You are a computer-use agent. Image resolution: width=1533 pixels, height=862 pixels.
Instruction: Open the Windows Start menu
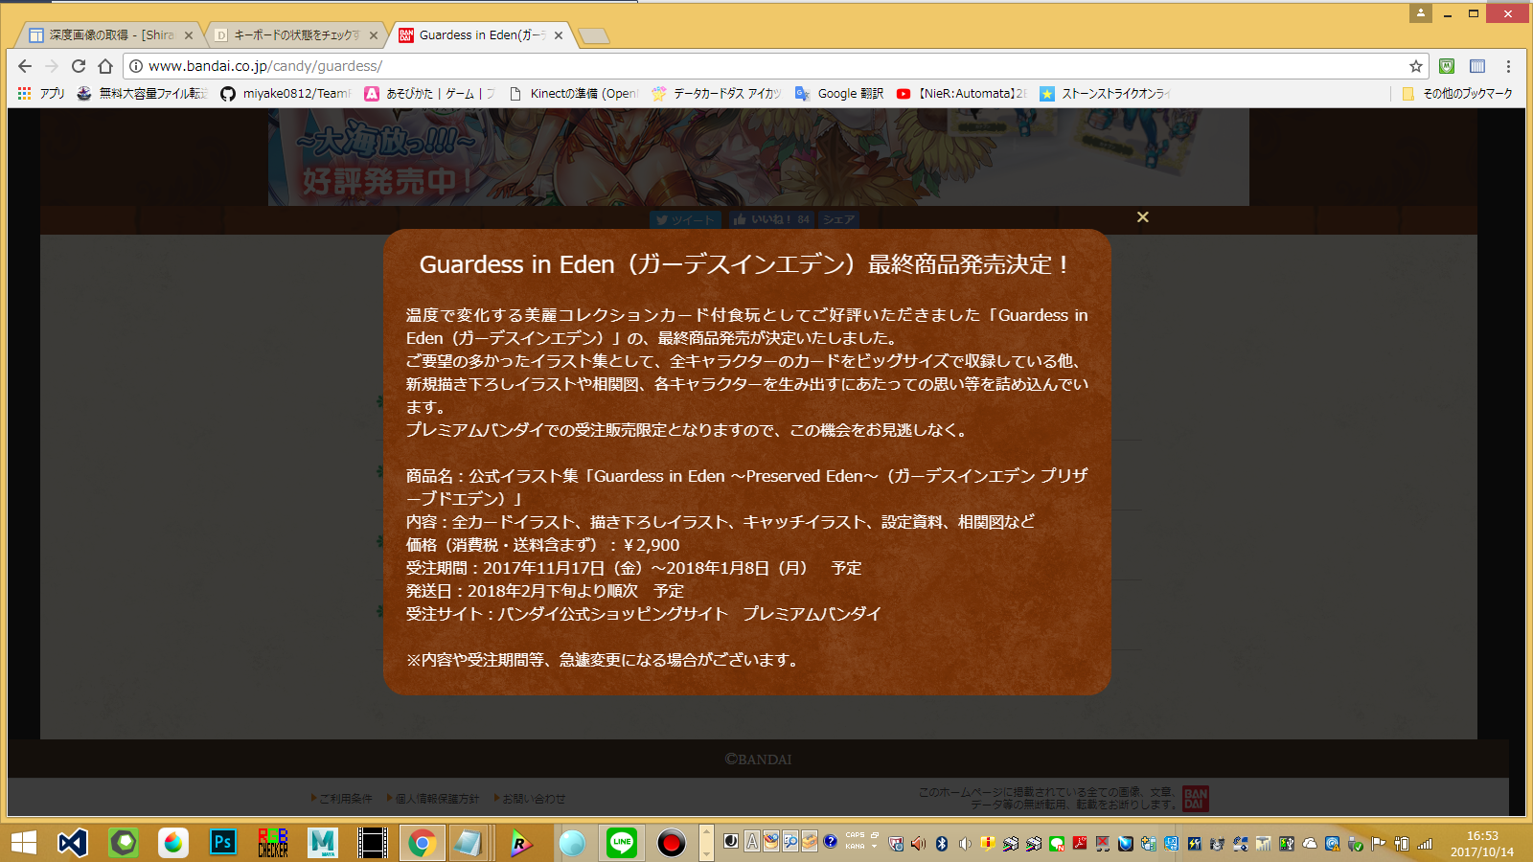pyautogui.click(x=23, y=843)
